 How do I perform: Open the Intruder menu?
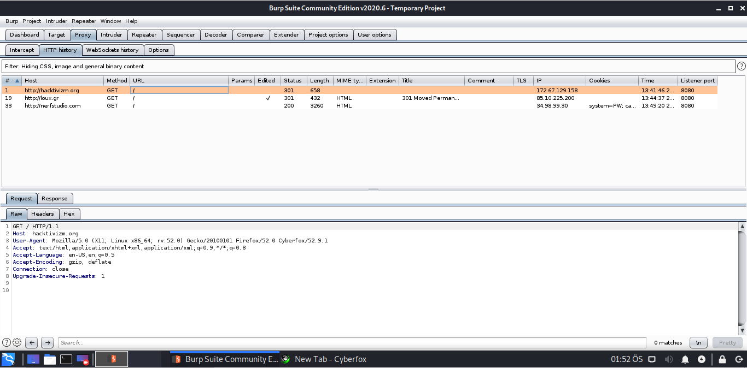(57, 21)
